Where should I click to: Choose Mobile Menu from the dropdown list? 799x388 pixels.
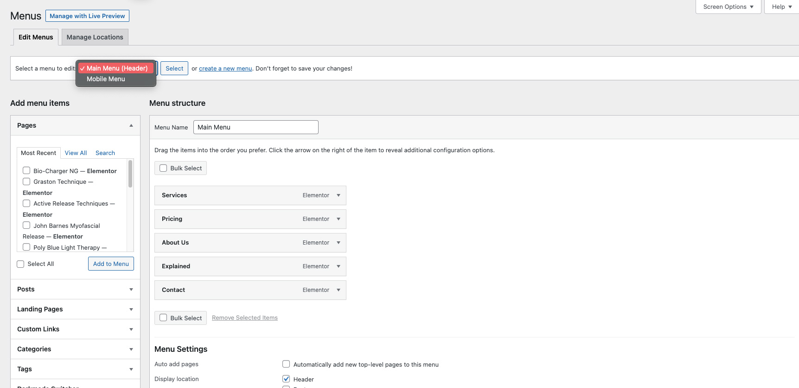[106, 79]
